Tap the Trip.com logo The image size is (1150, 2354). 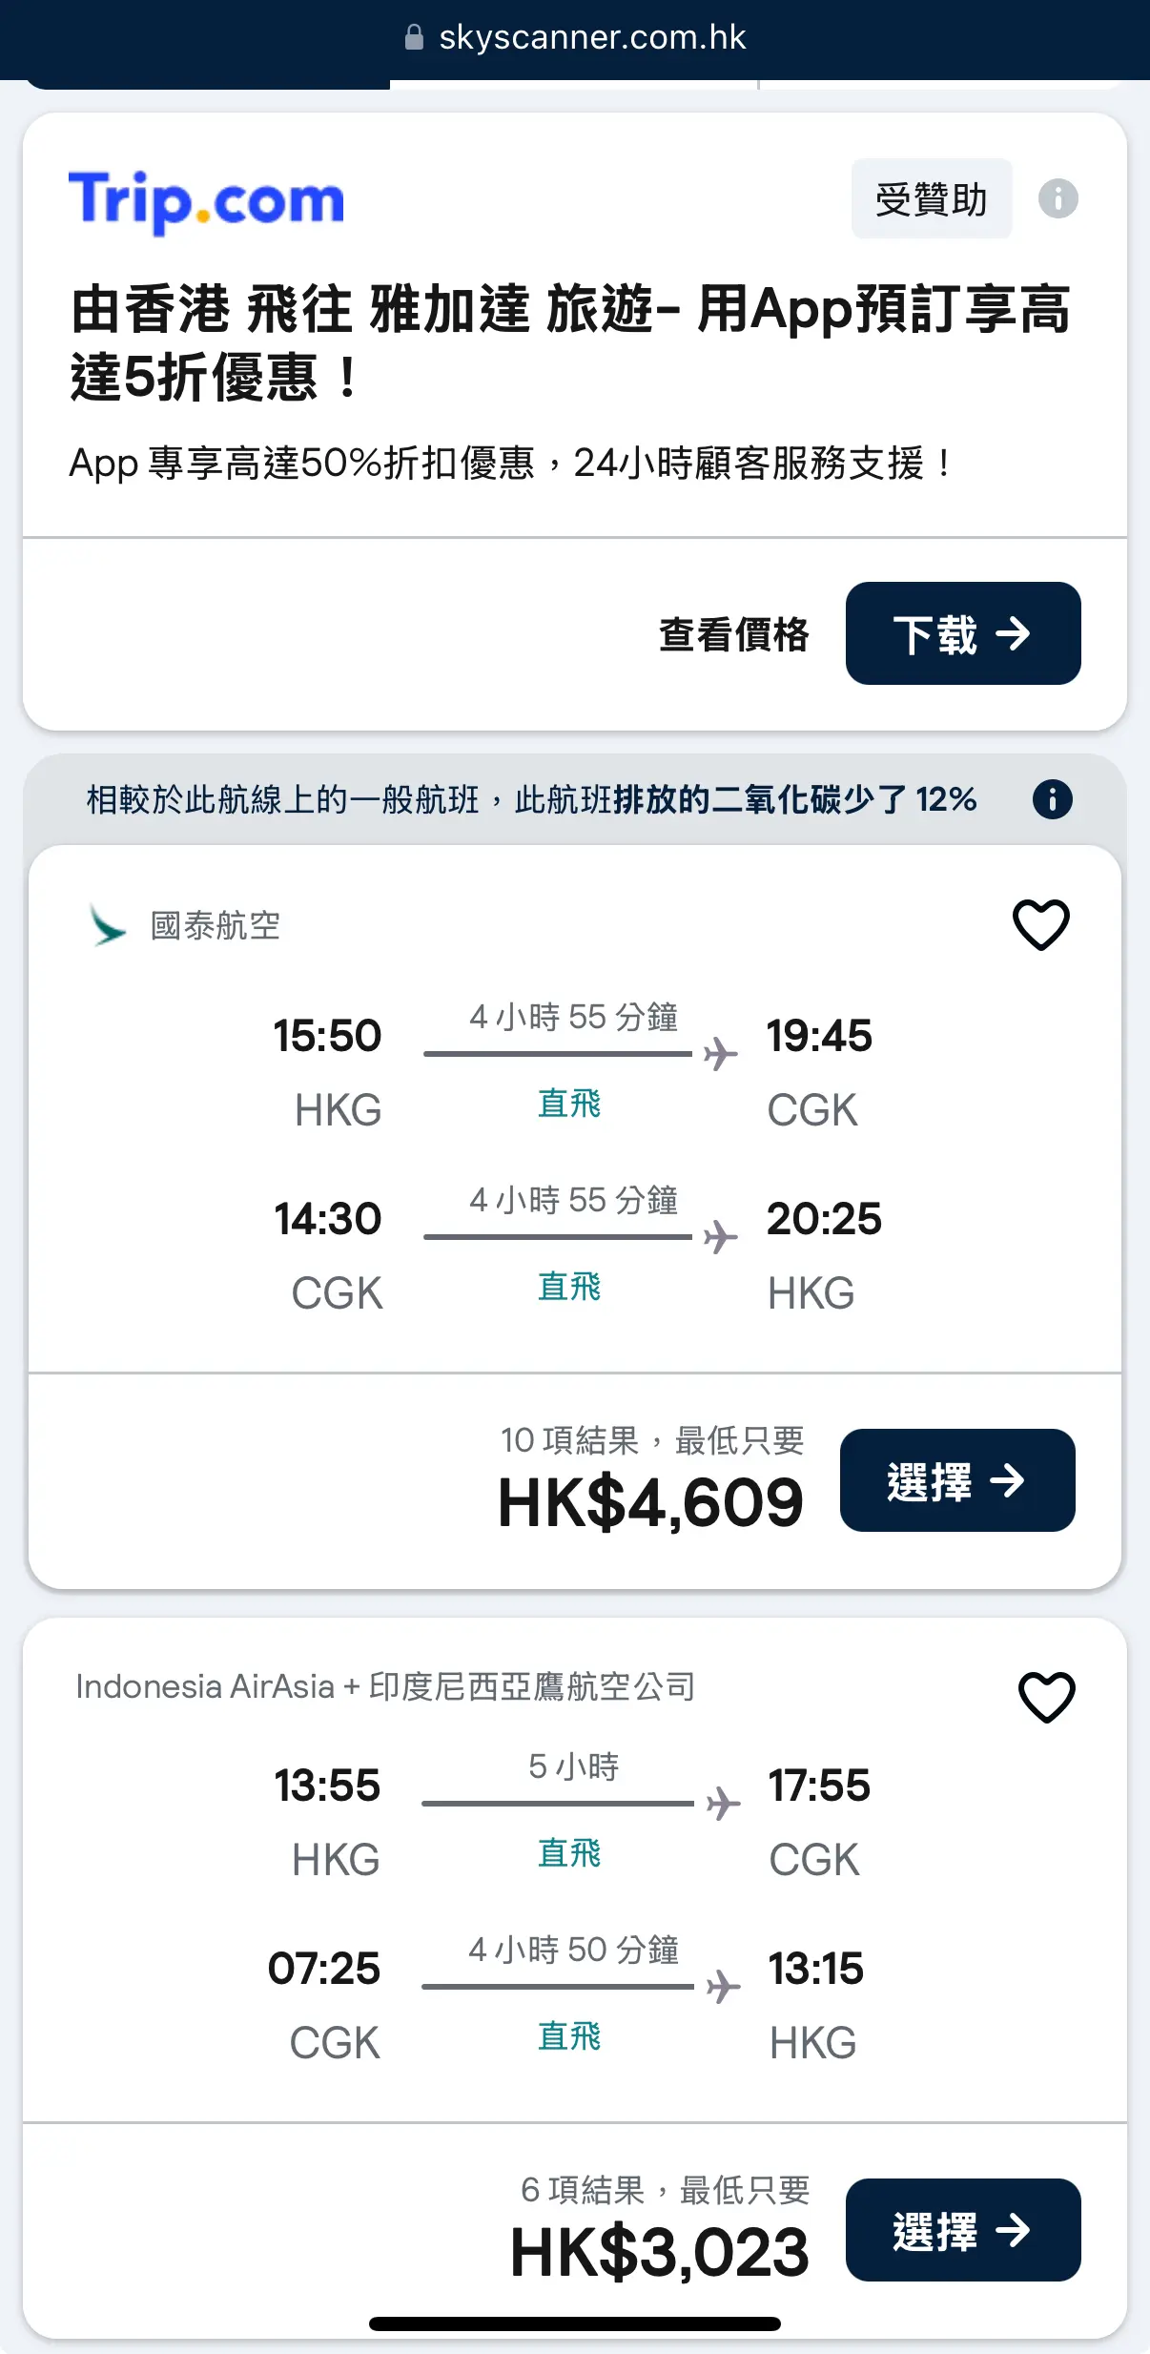[206, 201]
